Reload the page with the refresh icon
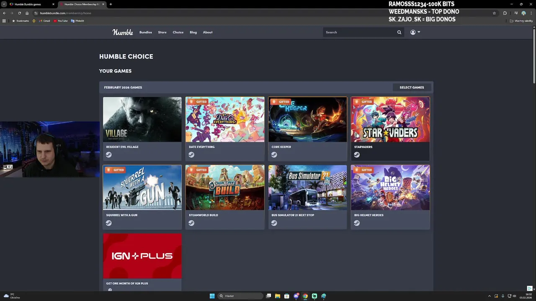 pyautogui.click(x=19, y=13)
